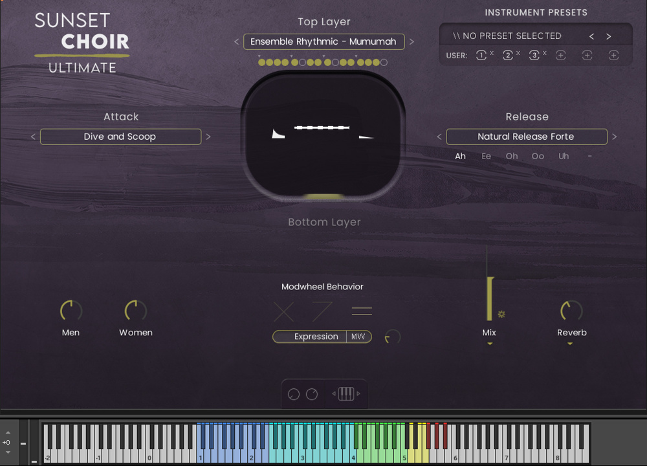Click the second small knob page icon
The height and width of the screenshot is (466, 647).
[312, 394]
